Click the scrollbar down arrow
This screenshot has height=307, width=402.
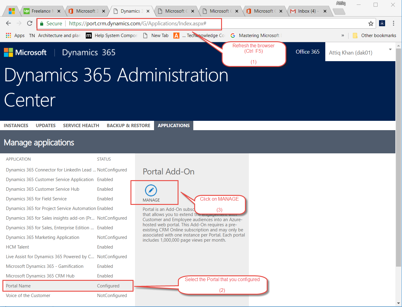(x=398, y=303)
